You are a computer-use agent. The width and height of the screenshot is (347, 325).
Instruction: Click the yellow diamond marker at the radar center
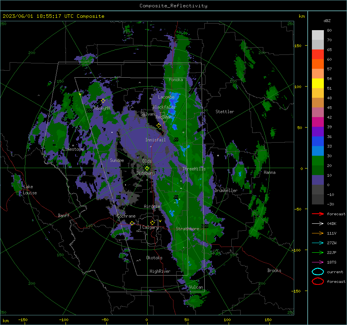point(147,168)
